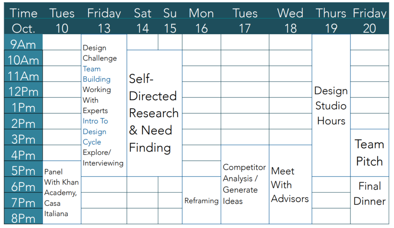Screen dimensions: 394x228
Task: Click the Competitor Analysis / Generate Ideas block
Action: [x=244, y=184]
